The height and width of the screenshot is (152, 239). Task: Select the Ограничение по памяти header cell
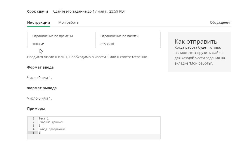(x=128, y=36)
